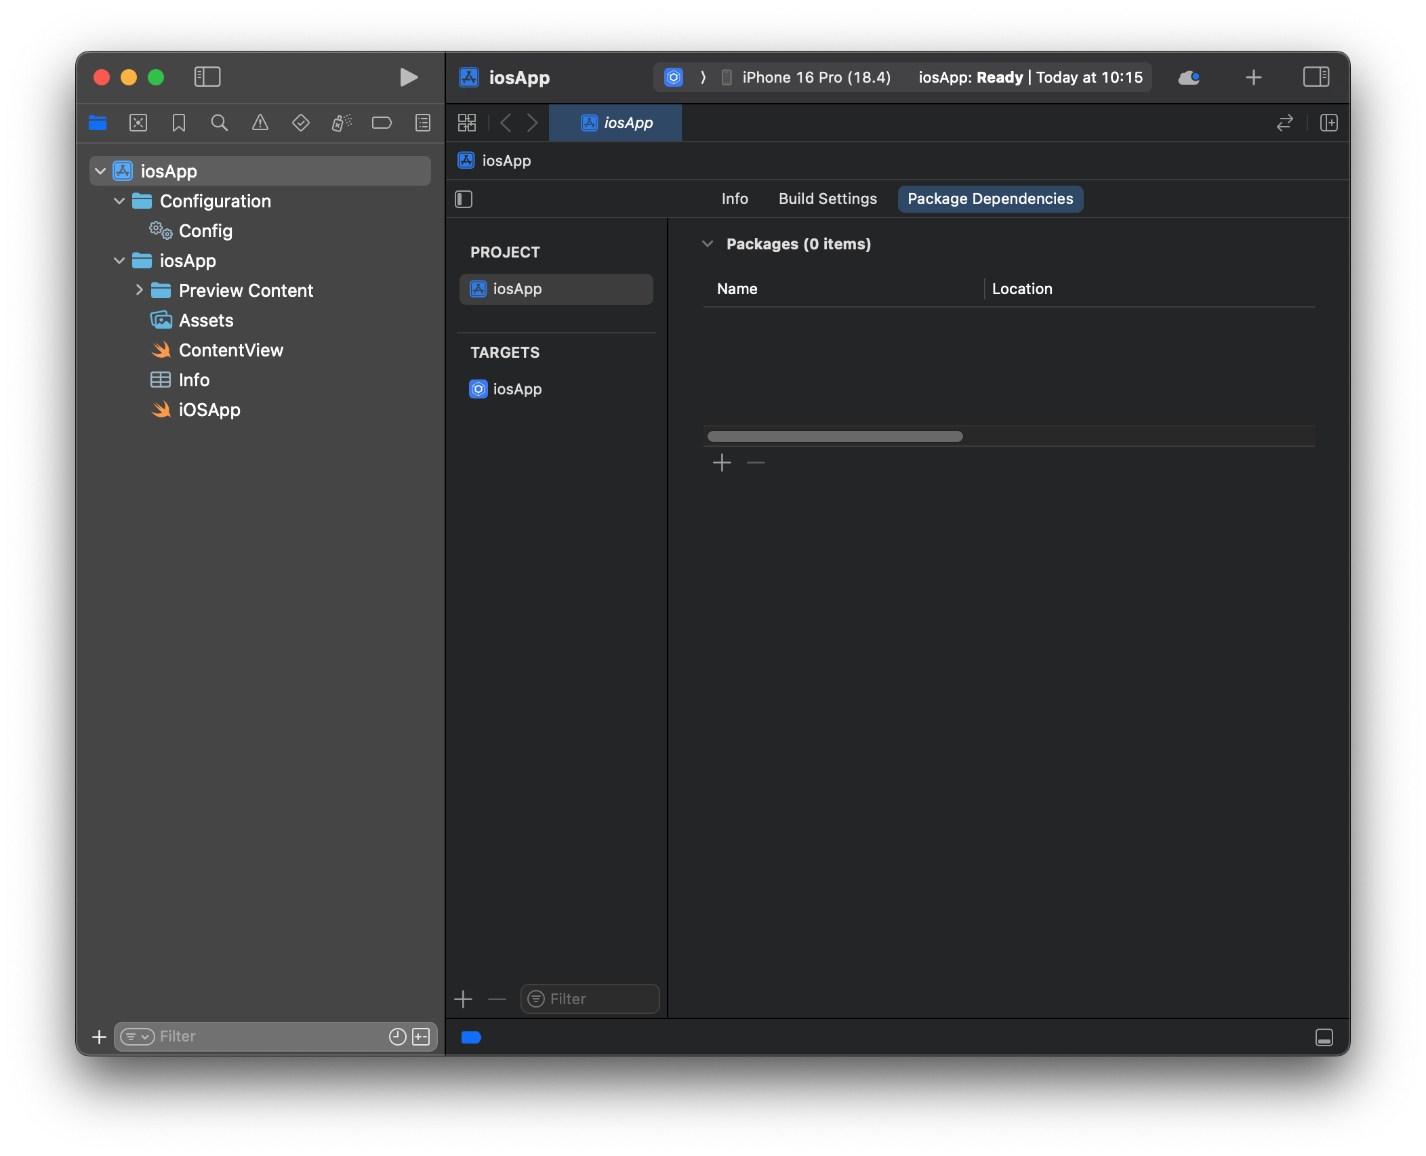The image size is (1426, 1156).
Task: Toggle the debug area at bottom right
Action: click(x=1324, y=1037)
